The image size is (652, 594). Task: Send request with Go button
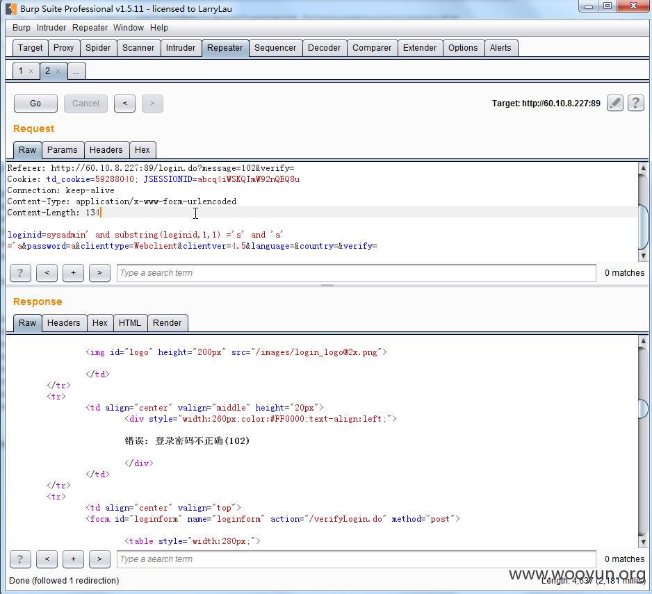35,104
